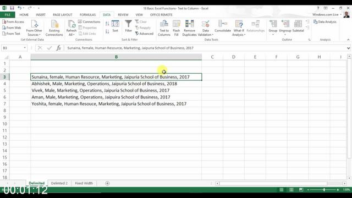The image size is (352, 198).
Task: Switch to REVIEW ribbon tab
Action: pyautogui.click(x=123, y=15)
